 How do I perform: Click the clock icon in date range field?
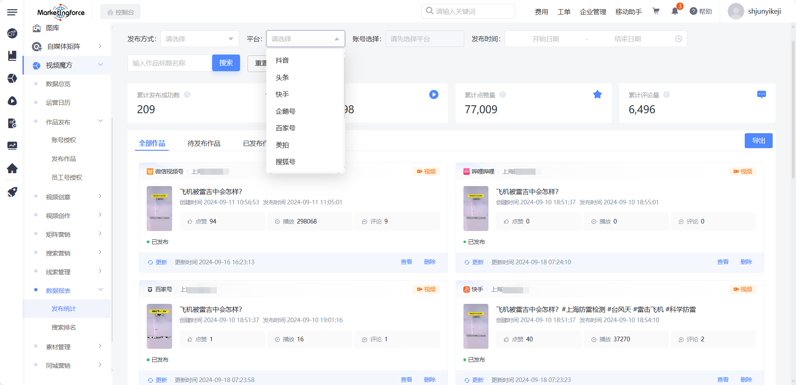point(678,39)
